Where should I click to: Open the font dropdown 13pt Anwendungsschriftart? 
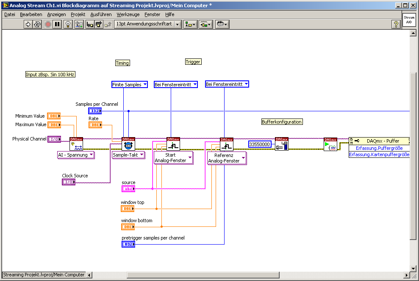(x=148, y=24)
